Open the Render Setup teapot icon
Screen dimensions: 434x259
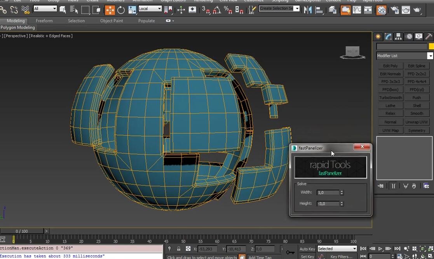coord(394,10)
